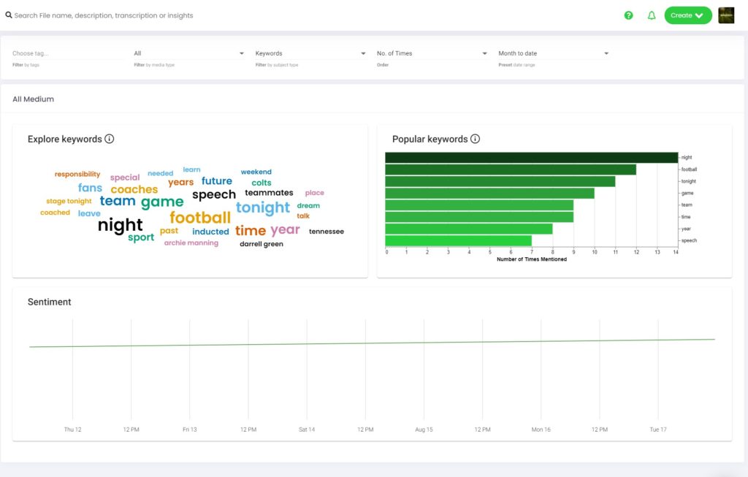Open your profile avatar in the top bar
This screenshot has width=748, height=477.
click(x=726, y=15)
